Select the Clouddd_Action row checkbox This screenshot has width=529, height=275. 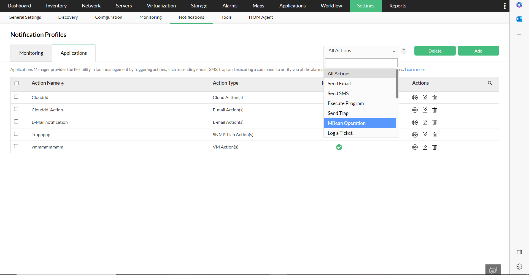point(16,109)
